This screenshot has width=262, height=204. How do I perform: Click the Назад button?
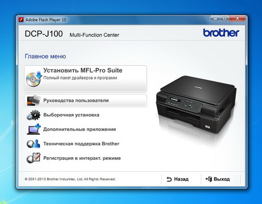tap(181, 179)
